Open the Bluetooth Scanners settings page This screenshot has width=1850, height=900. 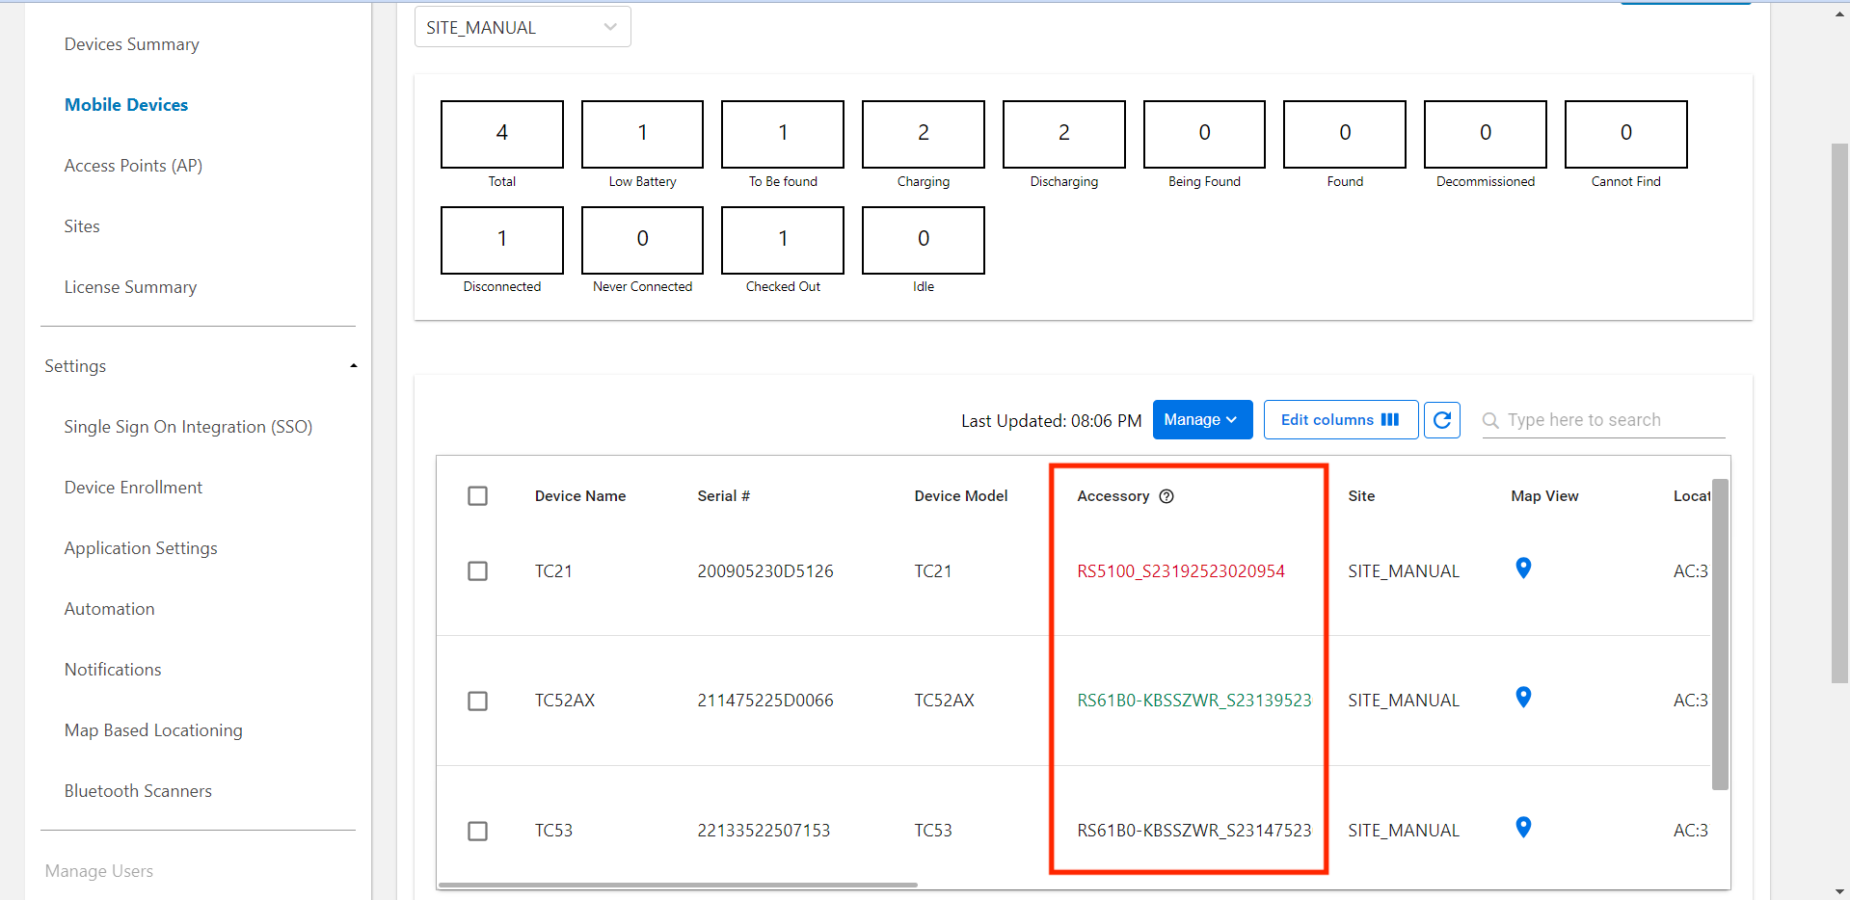138,791
